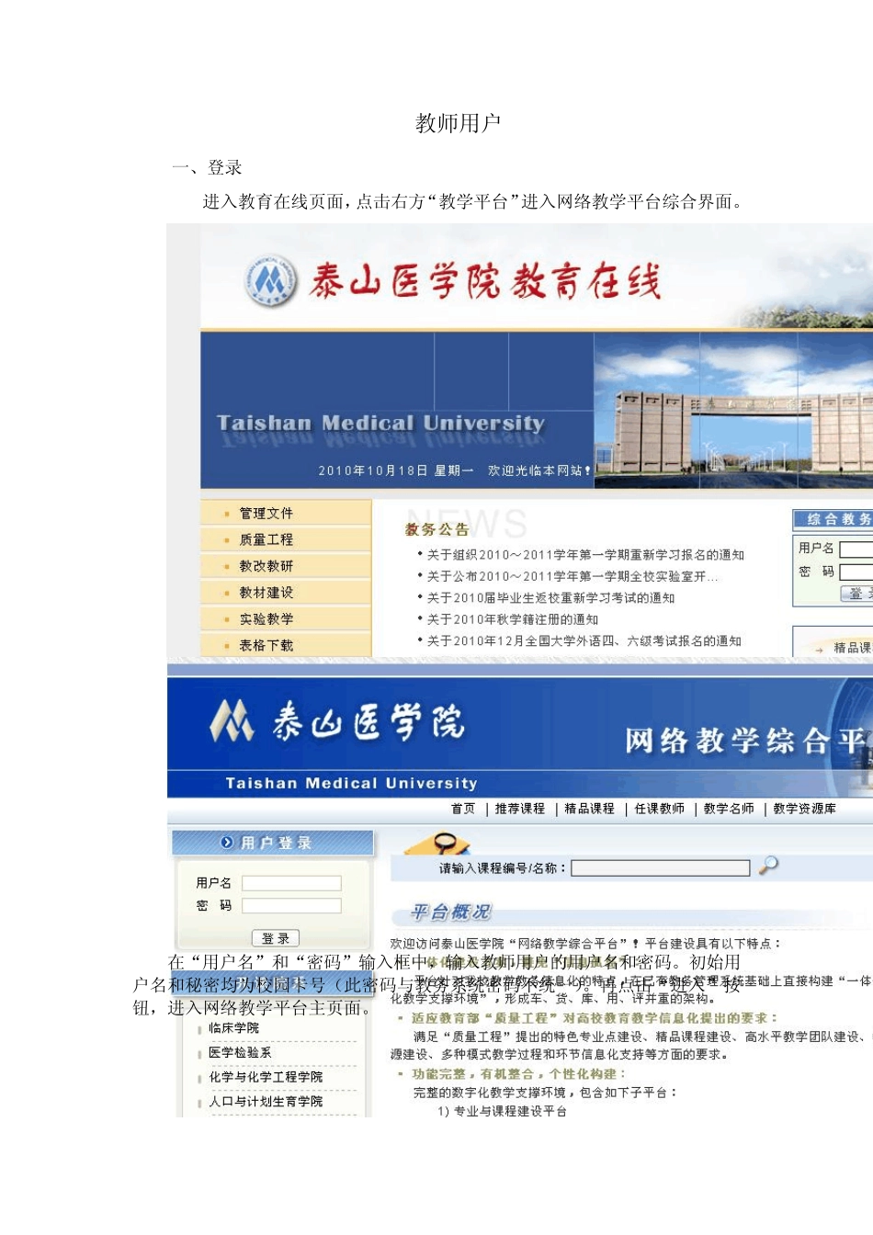Image resolution: width=873 pixels, height=1235 pixels.
Task: Go to 实验教学 in the left menu
Action: point(266,619)
